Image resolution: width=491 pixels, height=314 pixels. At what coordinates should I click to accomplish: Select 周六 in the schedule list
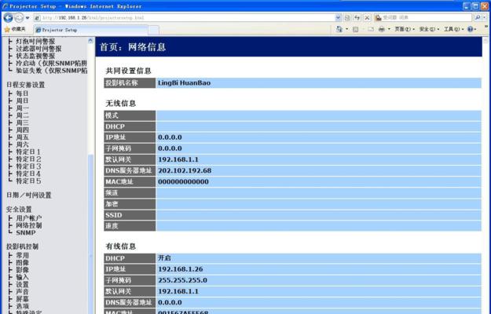(x=22, y=144)
